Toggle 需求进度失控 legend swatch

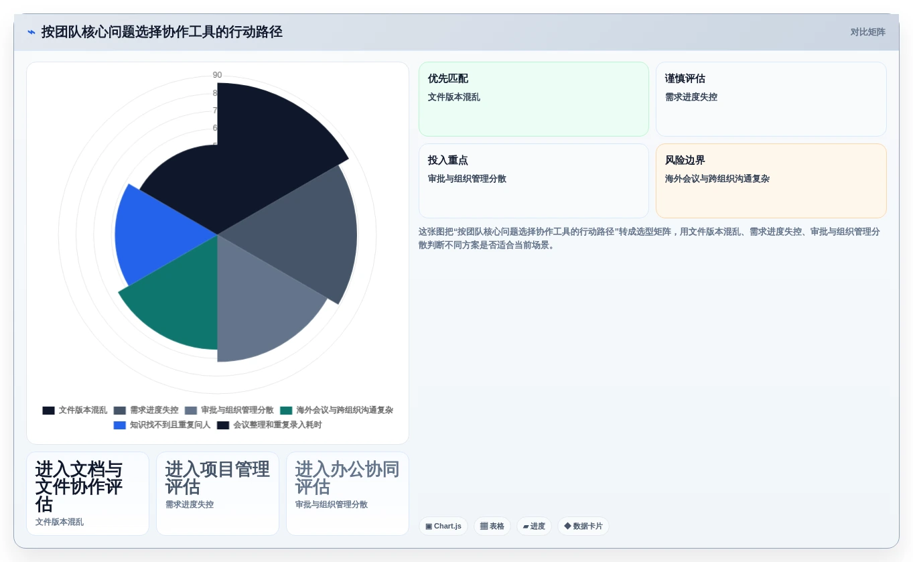[x=119, y=411]
